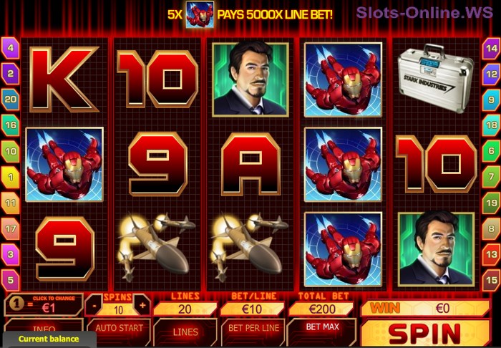Click the yellow payline 1 marker
Image resolution: width=501 pixels, height=348 pixels.
[10, 177]
